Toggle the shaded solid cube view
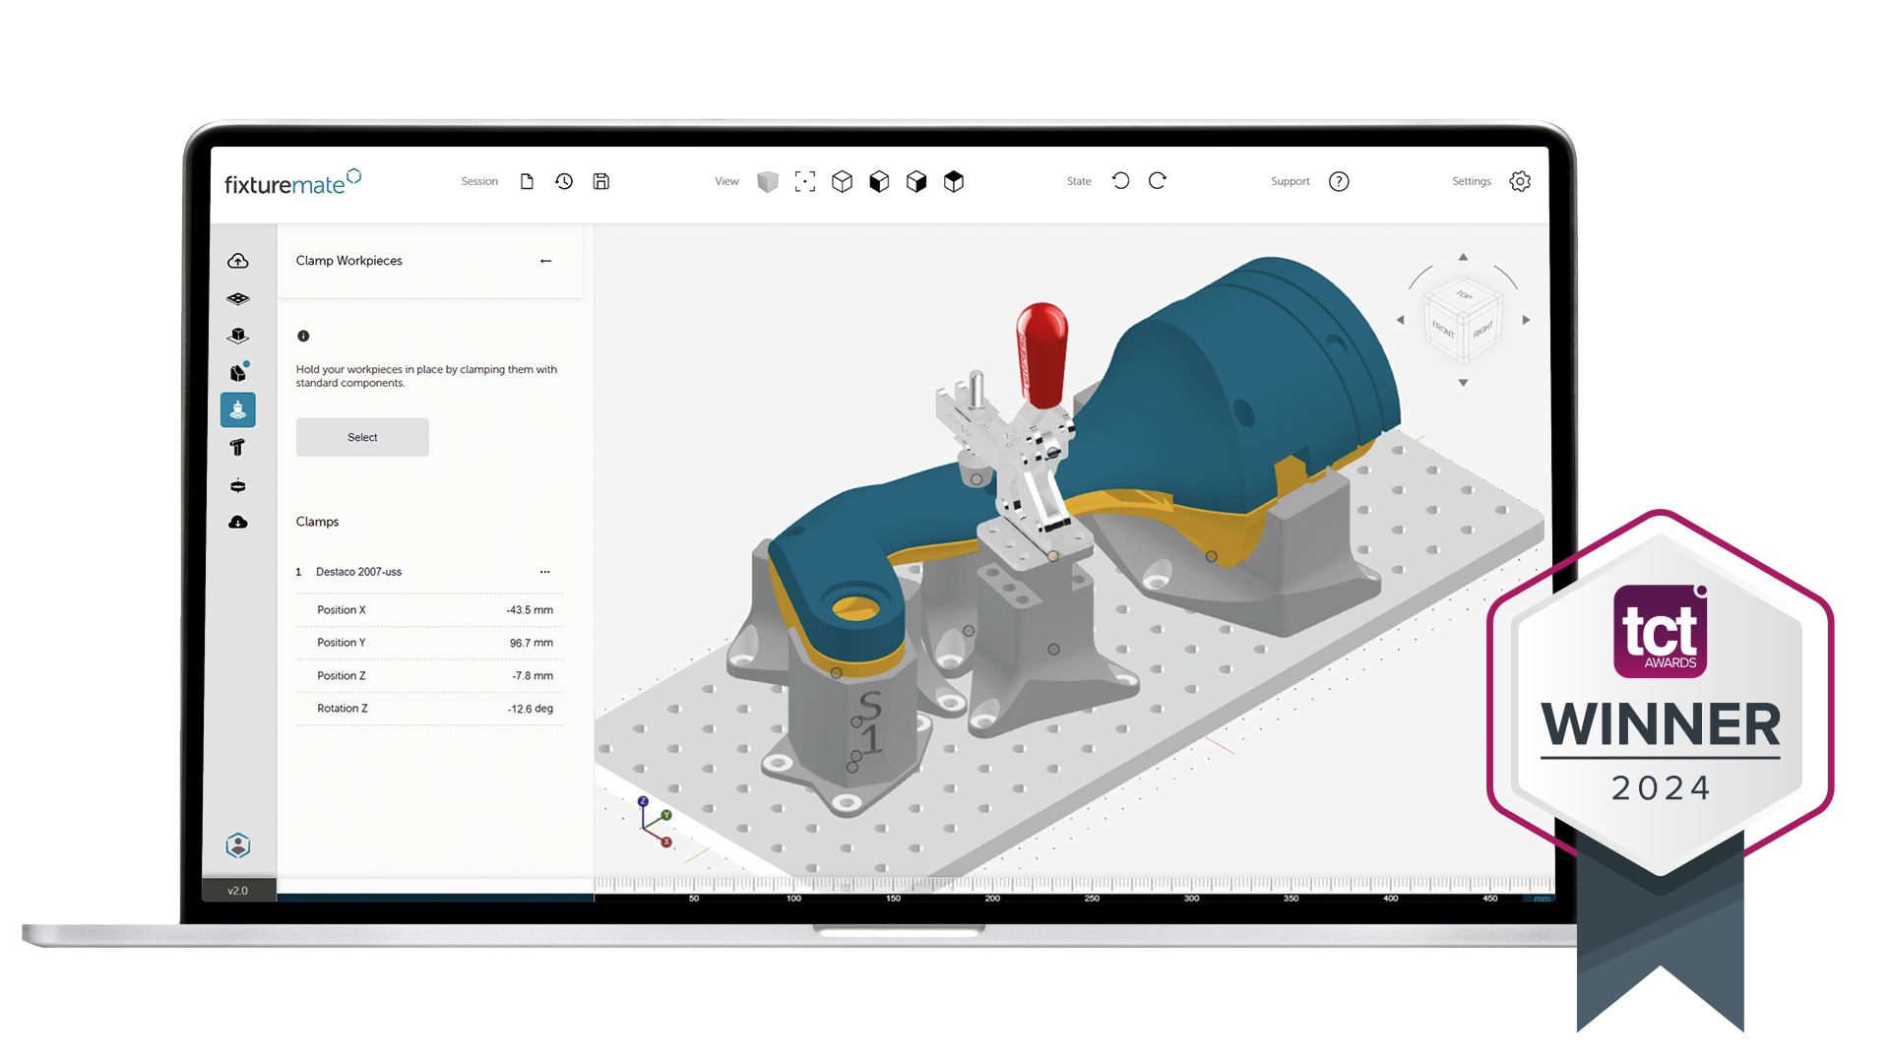 (x=768, y=181)
